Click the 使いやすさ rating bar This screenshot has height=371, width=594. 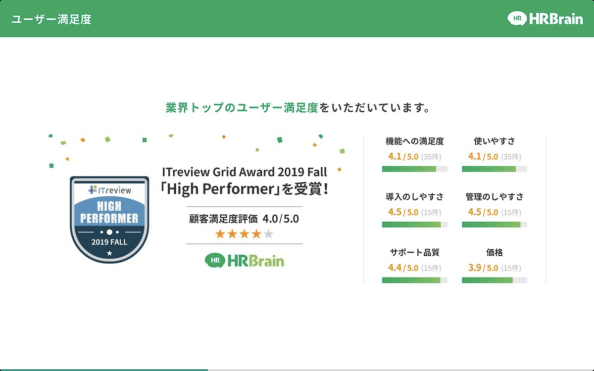[x=495, y=169]
